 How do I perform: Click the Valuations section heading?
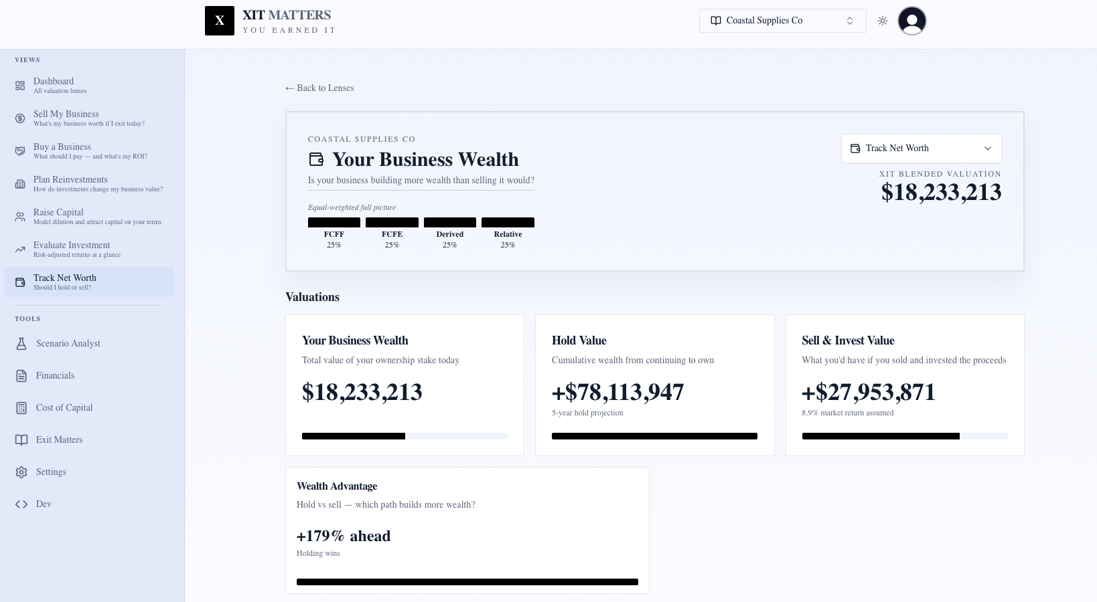point(312,297)
